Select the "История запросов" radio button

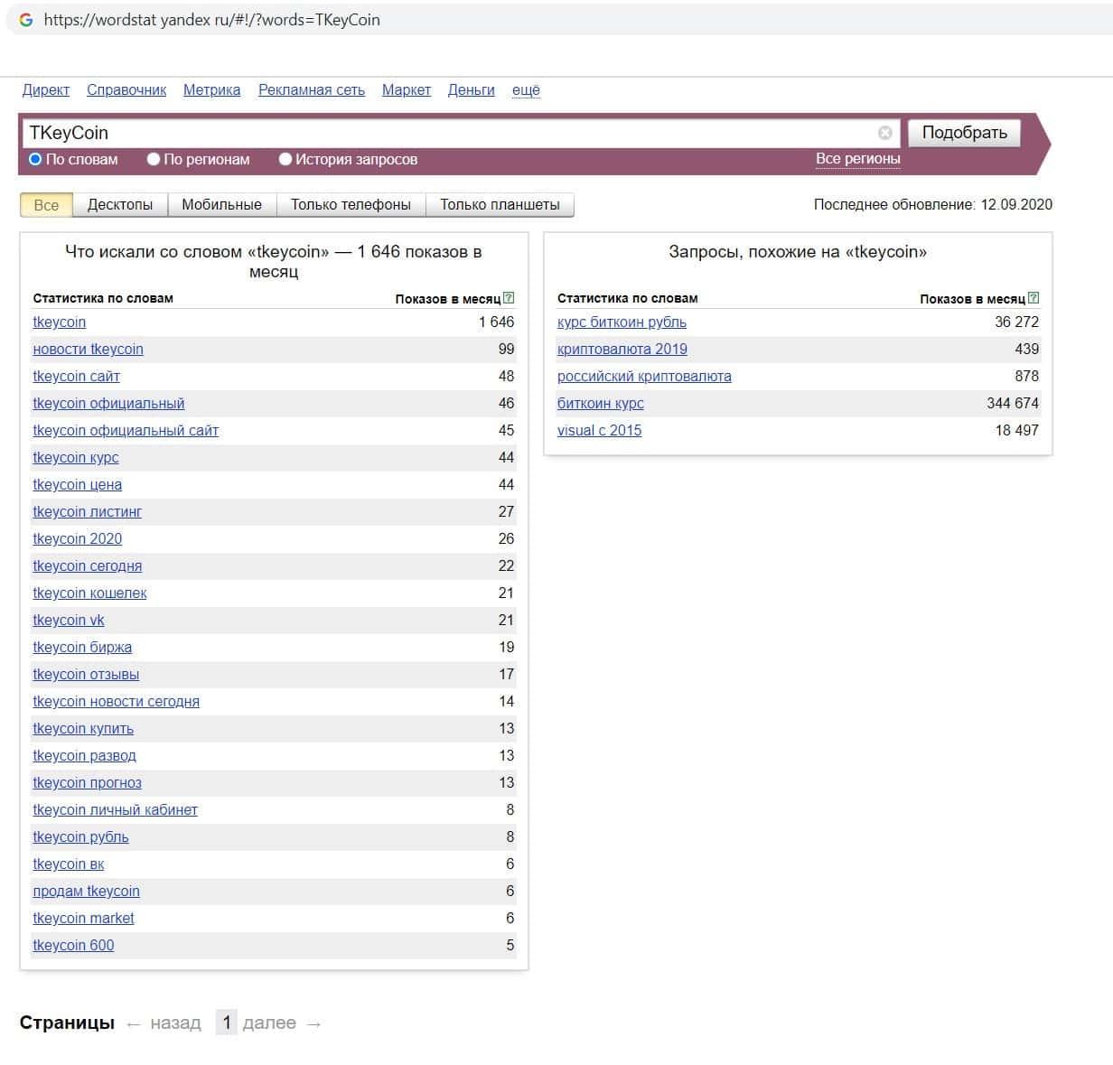pos(285,159)
